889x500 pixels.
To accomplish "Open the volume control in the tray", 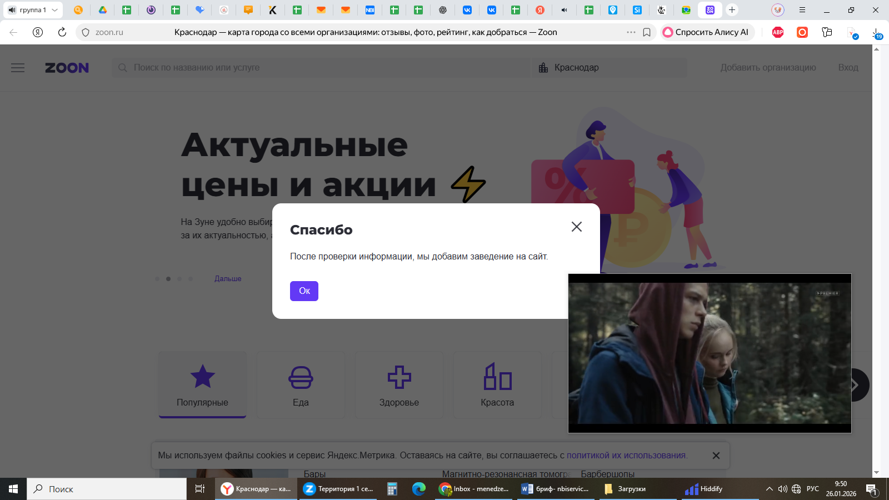I will (x=783, y=489).
